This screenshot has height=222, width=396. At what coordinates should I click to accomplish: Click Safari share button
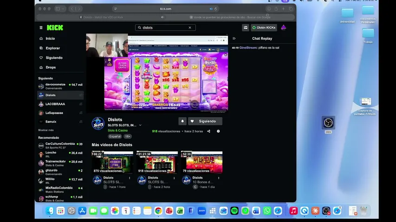(276, 9)
